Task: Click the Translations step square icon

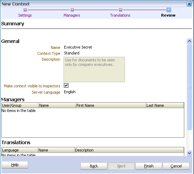Action: (120, 10)
